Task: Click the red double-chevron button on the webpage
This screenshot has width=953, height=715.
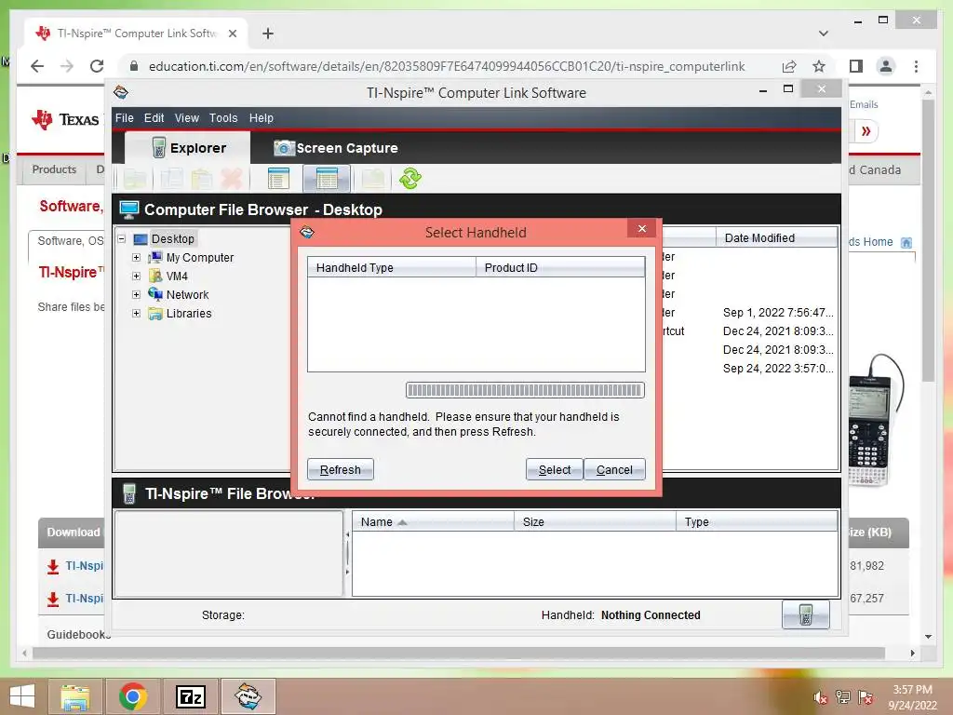Action: (866, 131)
